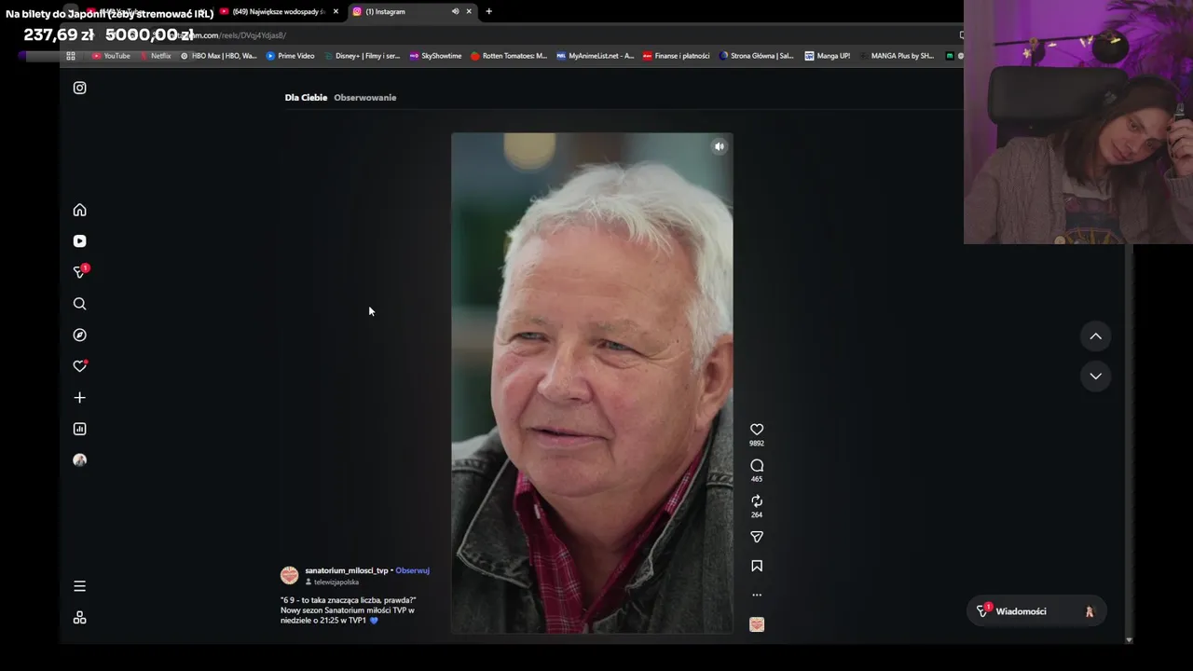Image resolution: width=1193 pixels, height=671 pixels.
Task: Open sanatorium_milosci_tvp profile picture
Action: tap(290, 575)
